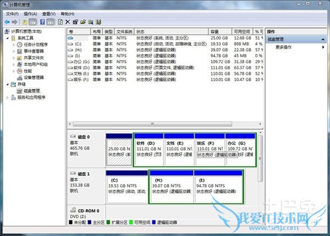Click the 文件系统 column header
The height and width of the screenshot is (236, 330).
pyautogui.click(x=124, y=31)
